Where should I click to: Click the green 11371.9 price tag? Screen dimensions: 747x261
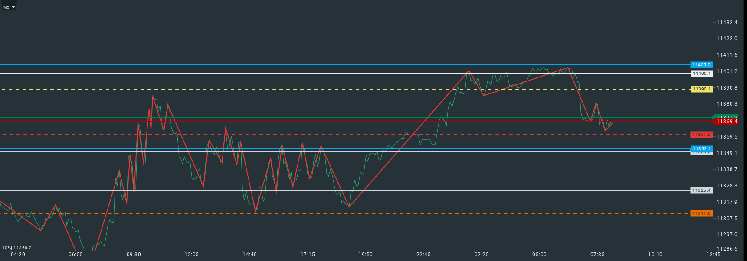pyautogui.click(x=726, y=116)
